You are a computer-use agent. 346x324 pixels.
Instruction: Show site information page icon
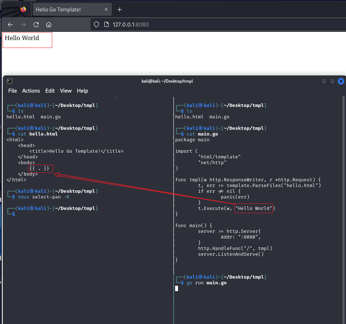pos(106,25)
